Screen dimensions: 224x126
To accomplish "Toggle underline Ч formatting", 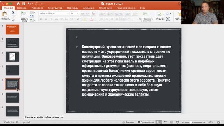I will (51, 19).
